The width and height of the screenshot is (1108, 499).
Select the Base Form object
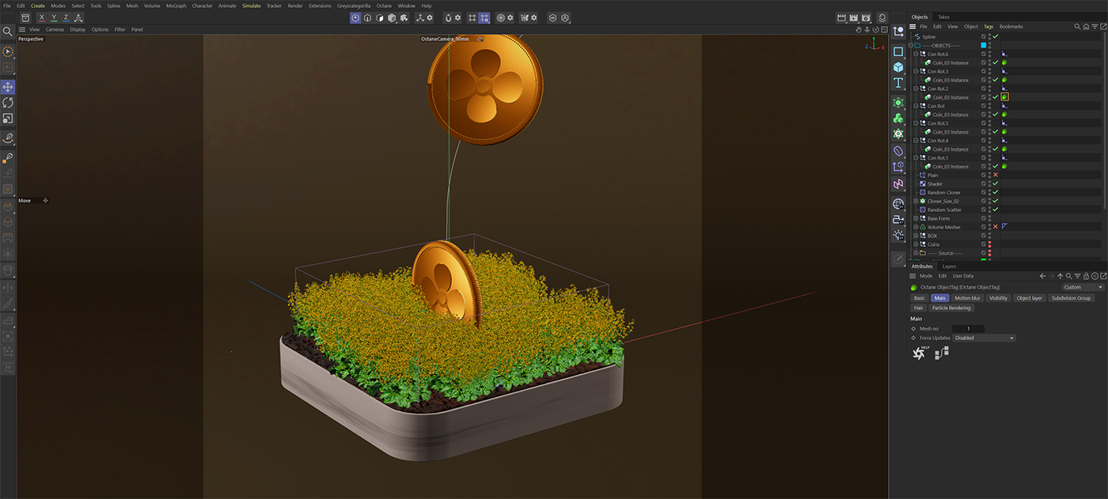(939, 218)
